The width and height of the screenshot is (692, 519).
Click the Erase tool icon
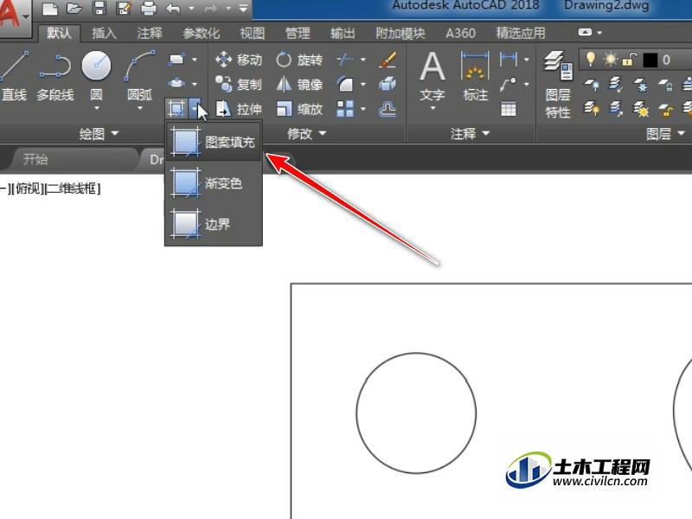(388, 59)
